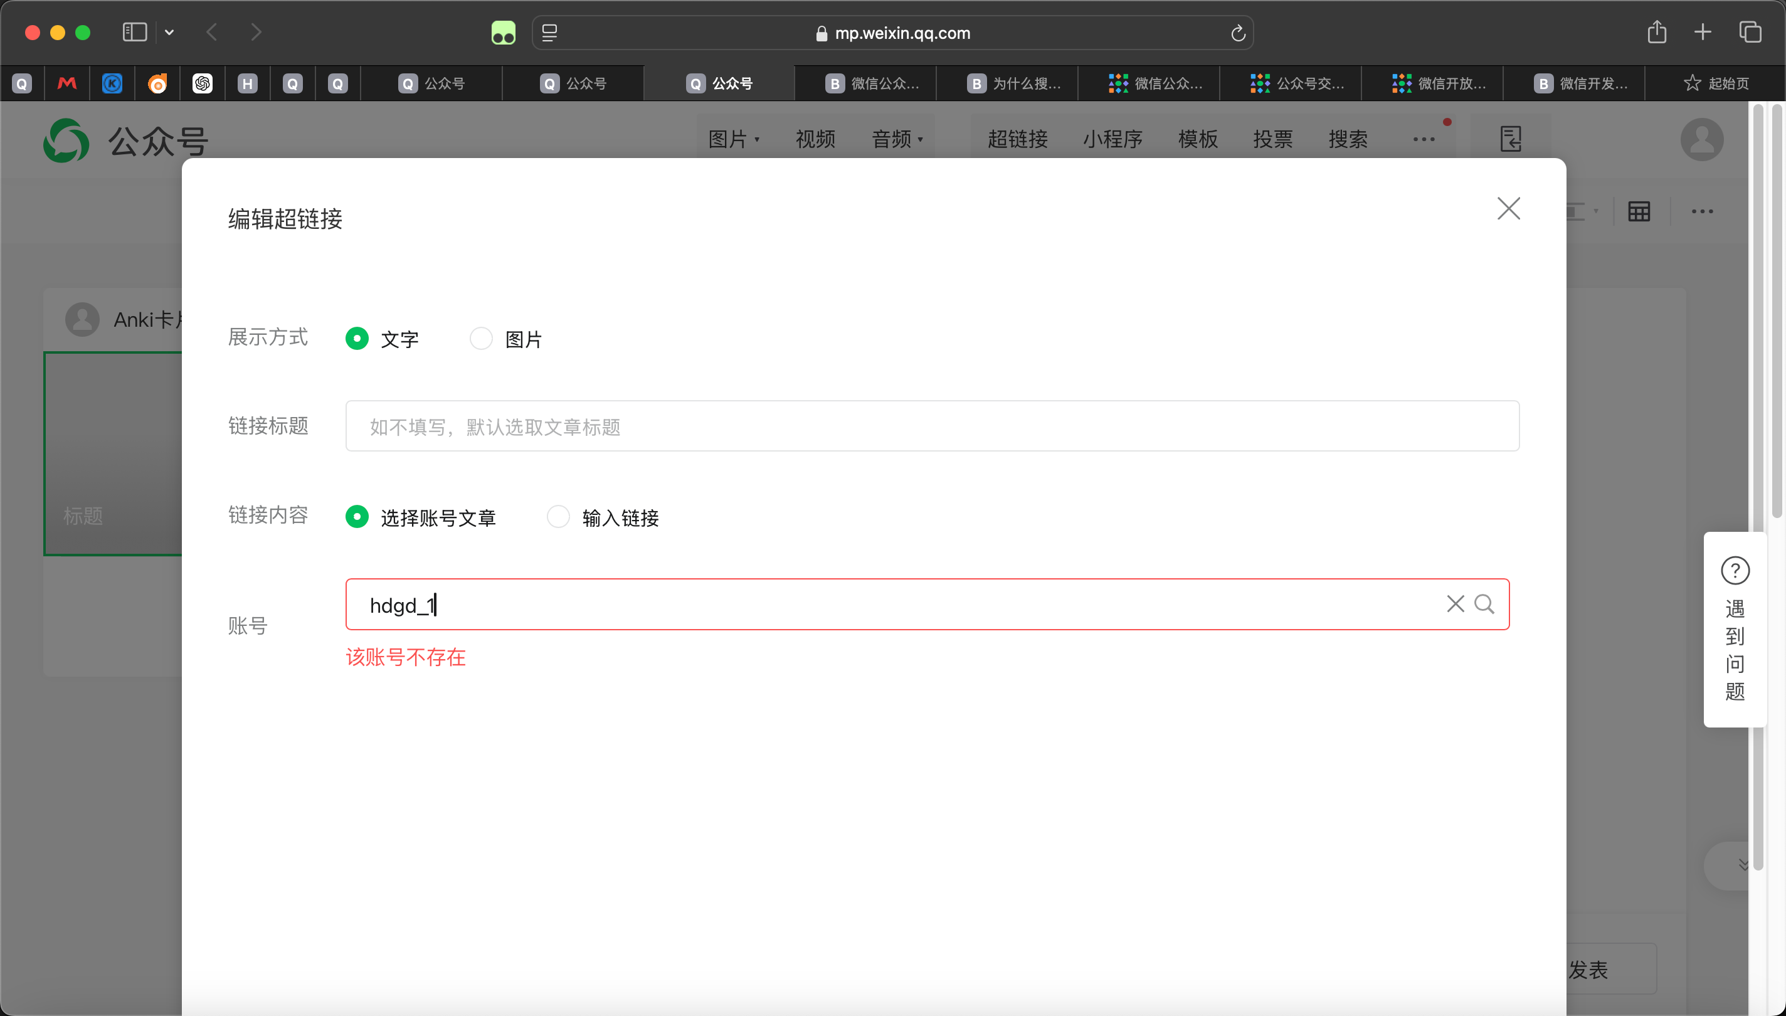Switch to the pinned ChatGPT tab
This screenshot has width=1786, height=1016.
[203, 84]
